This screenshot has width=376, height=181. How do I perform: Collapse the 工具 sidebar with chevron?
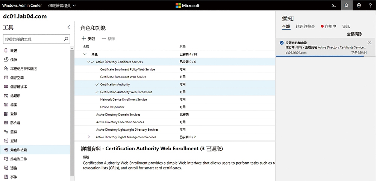point(68,27)
